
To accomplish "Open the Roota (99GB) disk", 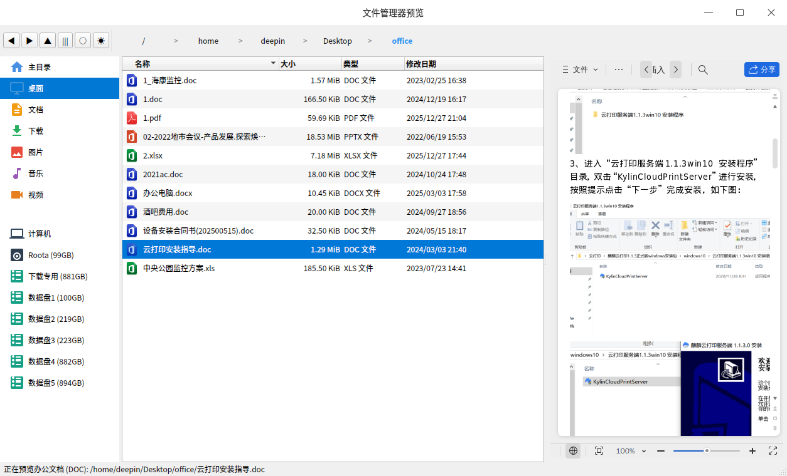I will 60,255.
